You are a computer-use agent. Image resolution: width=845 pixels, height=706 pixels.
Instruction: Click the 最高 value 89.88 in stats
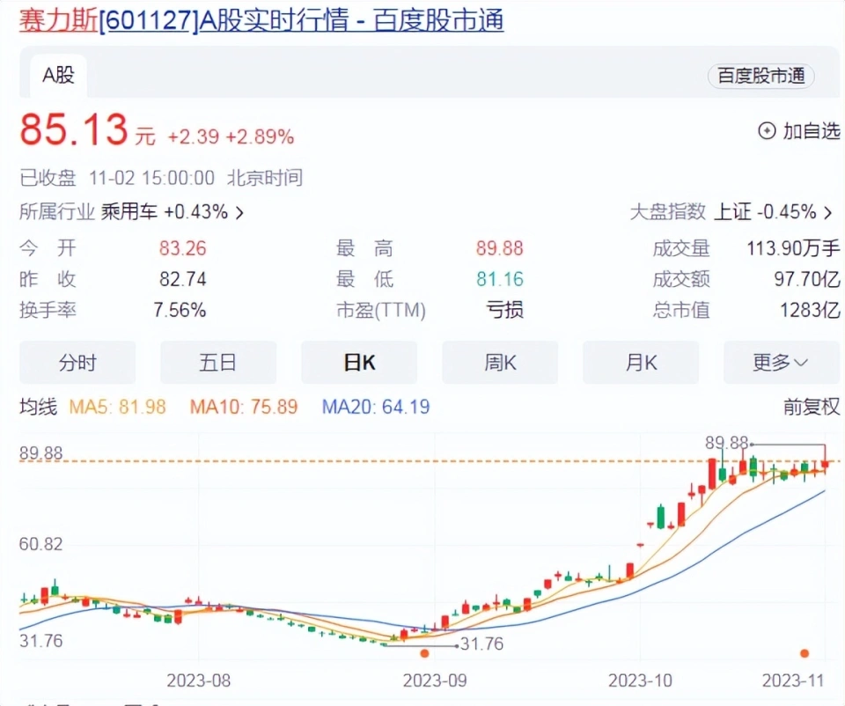tap(500, 248)
